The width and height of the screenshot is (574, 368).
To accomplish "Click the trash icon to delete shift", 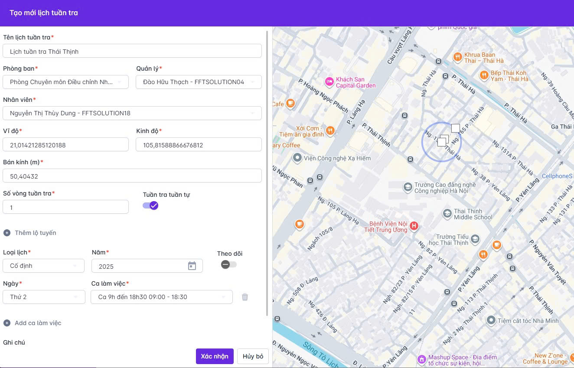I will click(245, 297).
